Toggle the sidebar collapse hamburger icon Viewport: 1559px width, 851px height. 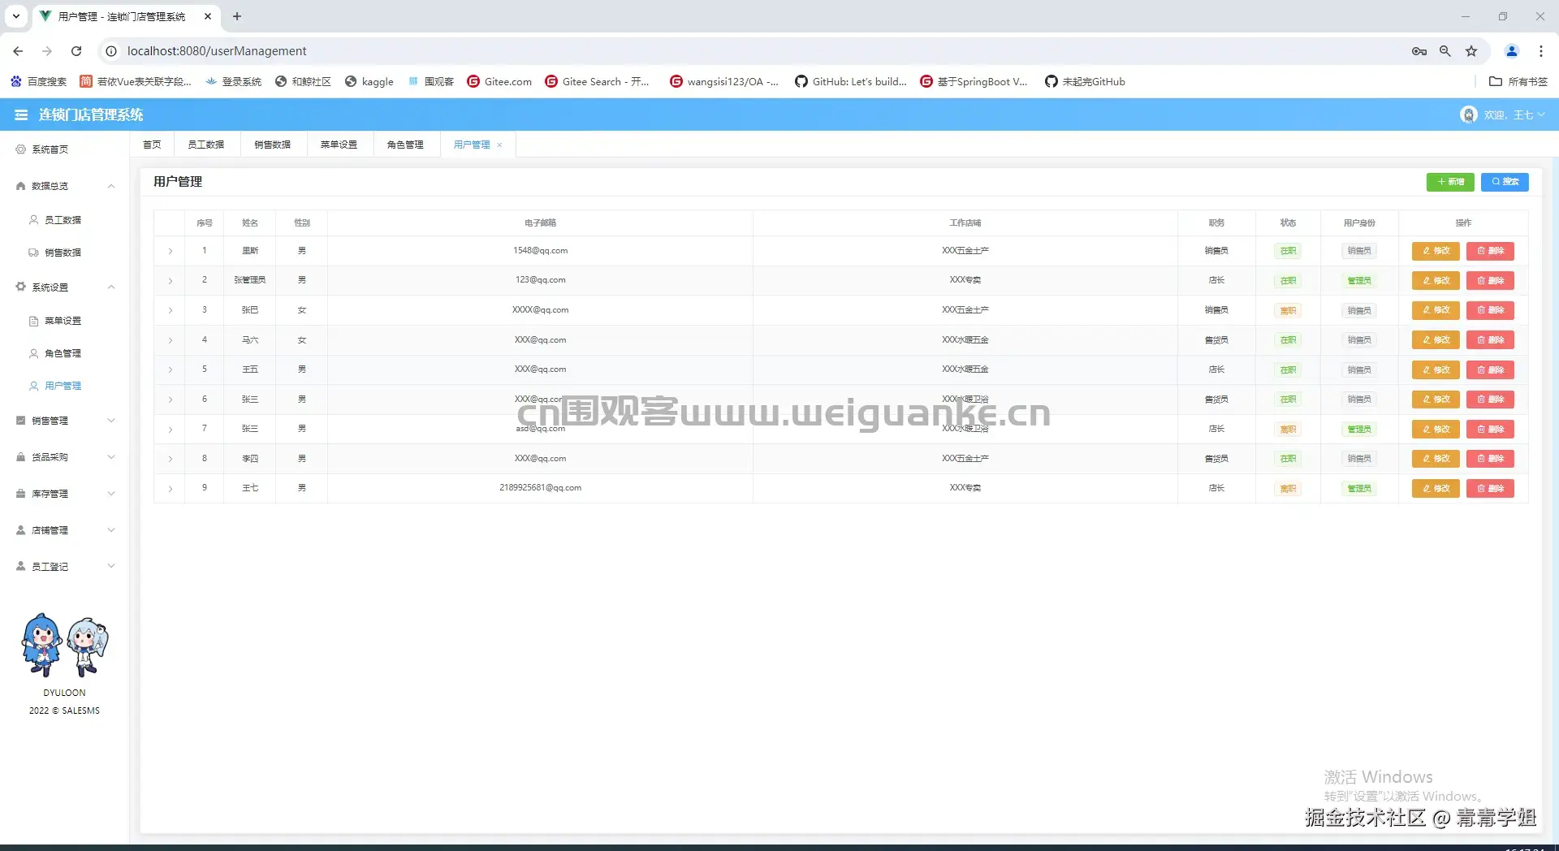click(21, 115)
